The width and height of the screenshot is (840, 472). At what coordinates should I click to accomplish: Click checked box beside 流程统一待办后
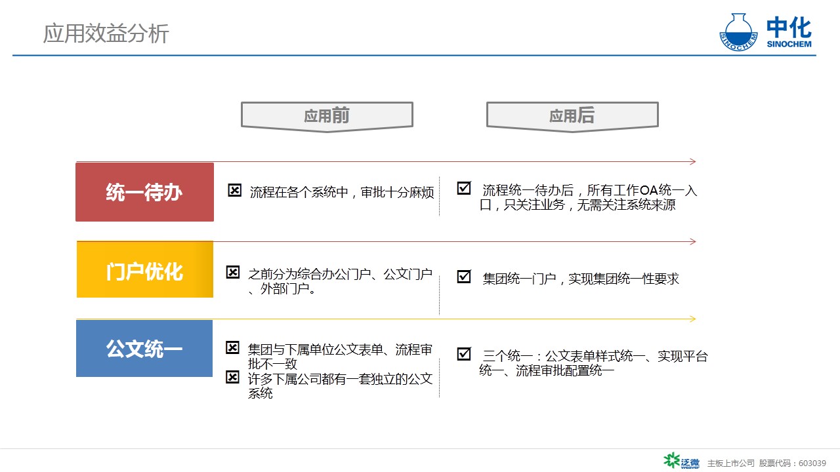pos(464,188)
